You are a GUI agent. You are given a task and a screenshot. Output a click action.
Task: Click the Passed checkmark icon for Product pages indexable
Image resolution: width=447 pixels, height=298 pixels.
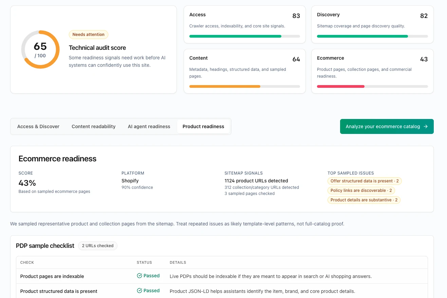tap(139, 276)
